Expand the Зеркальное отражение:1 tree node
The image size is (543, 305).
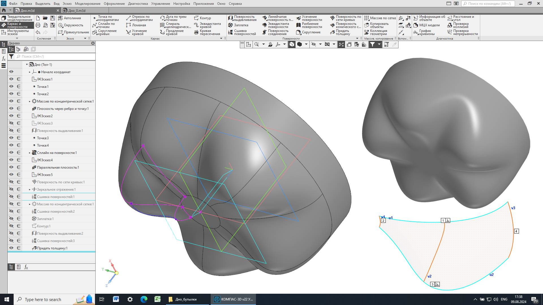[x=30, y=189]
